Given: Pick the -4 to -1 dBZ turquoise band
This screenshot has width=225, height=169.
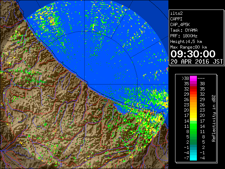Looking at the screenshot, I should pos(193,152).
